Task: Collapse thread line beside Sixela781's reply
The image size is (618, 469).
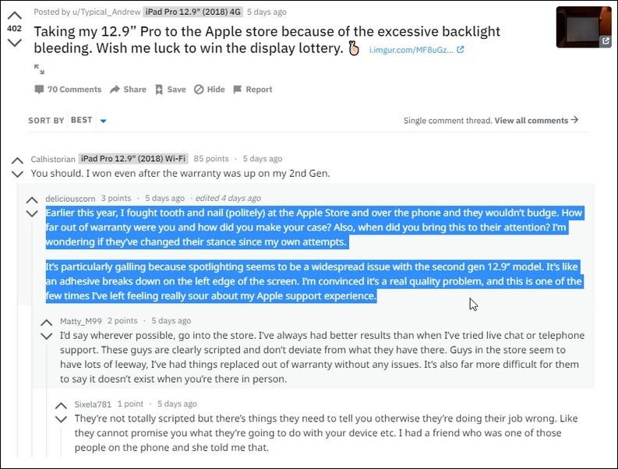Action: (61, 441)
